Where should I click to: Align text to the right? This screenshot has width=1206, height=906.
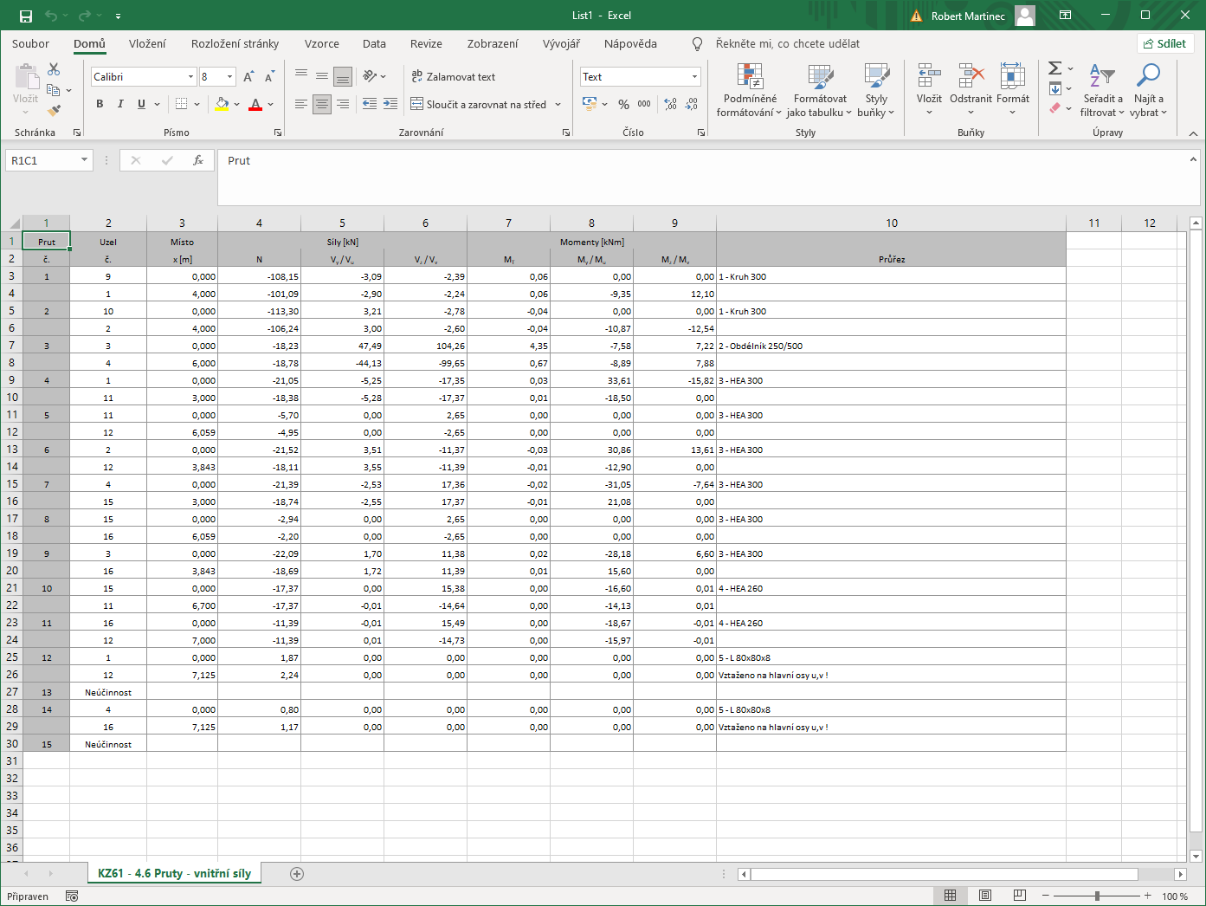pyautogui.click(x=343, y=104)
